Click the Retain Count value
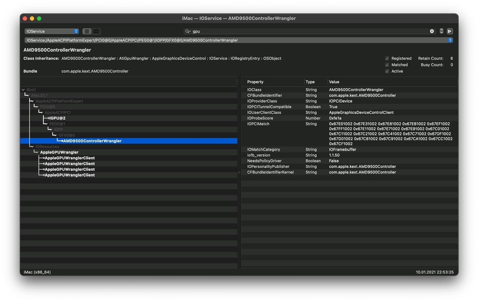This screenshot has width=478, height=302. (451, 58)
